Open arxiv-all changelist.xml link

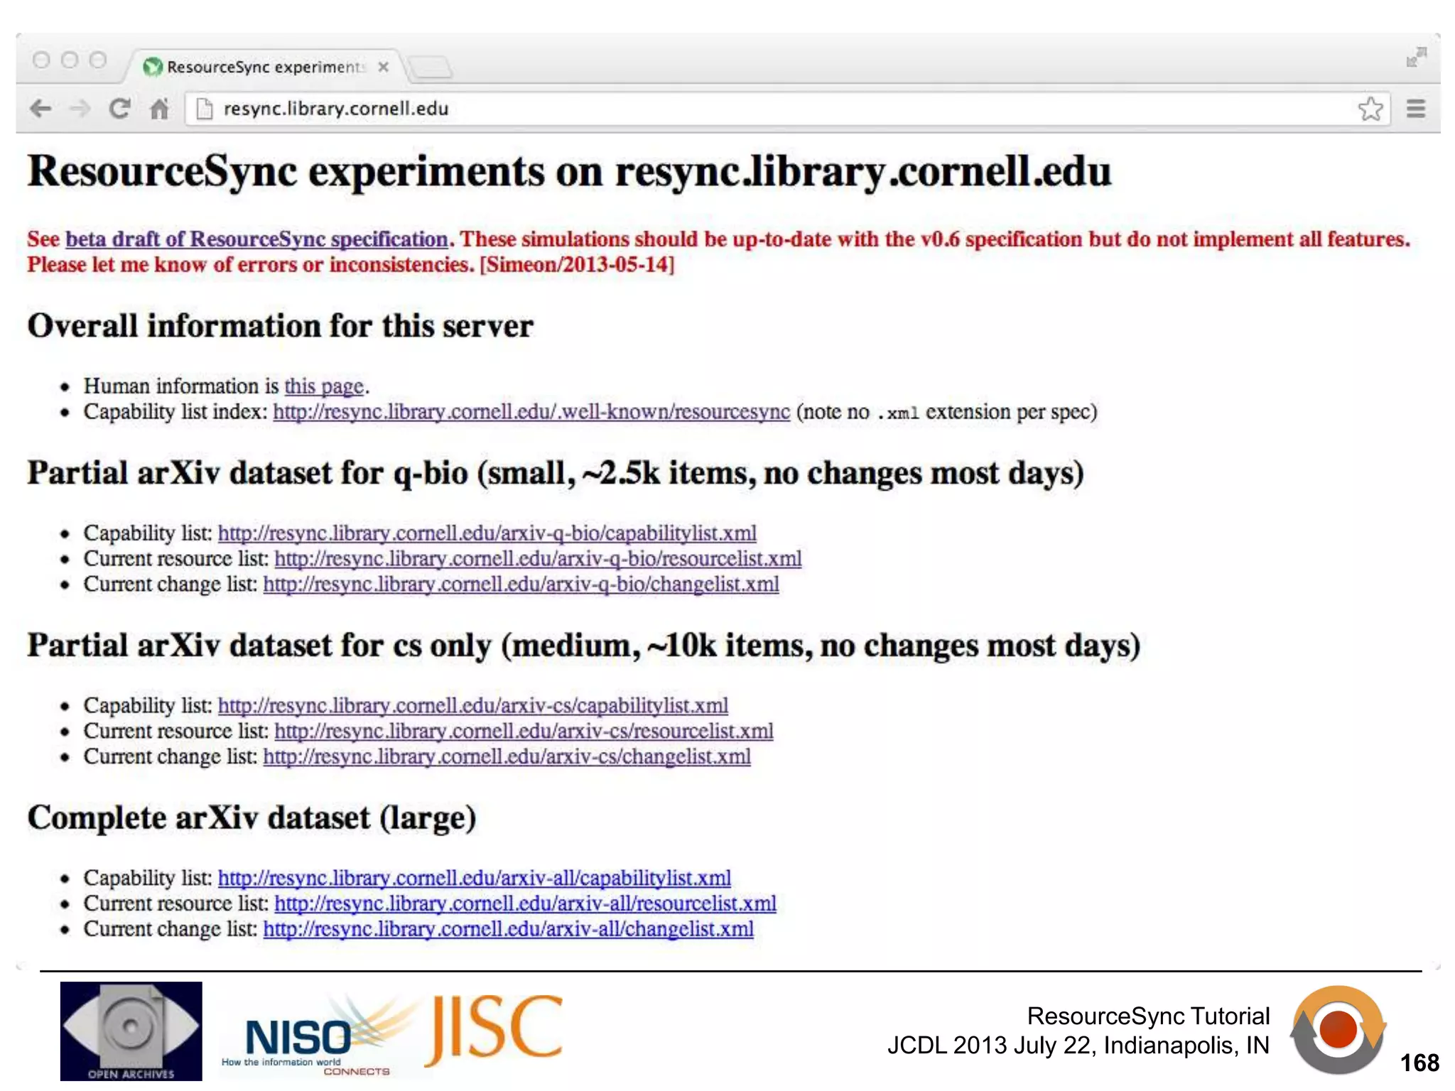508,930
